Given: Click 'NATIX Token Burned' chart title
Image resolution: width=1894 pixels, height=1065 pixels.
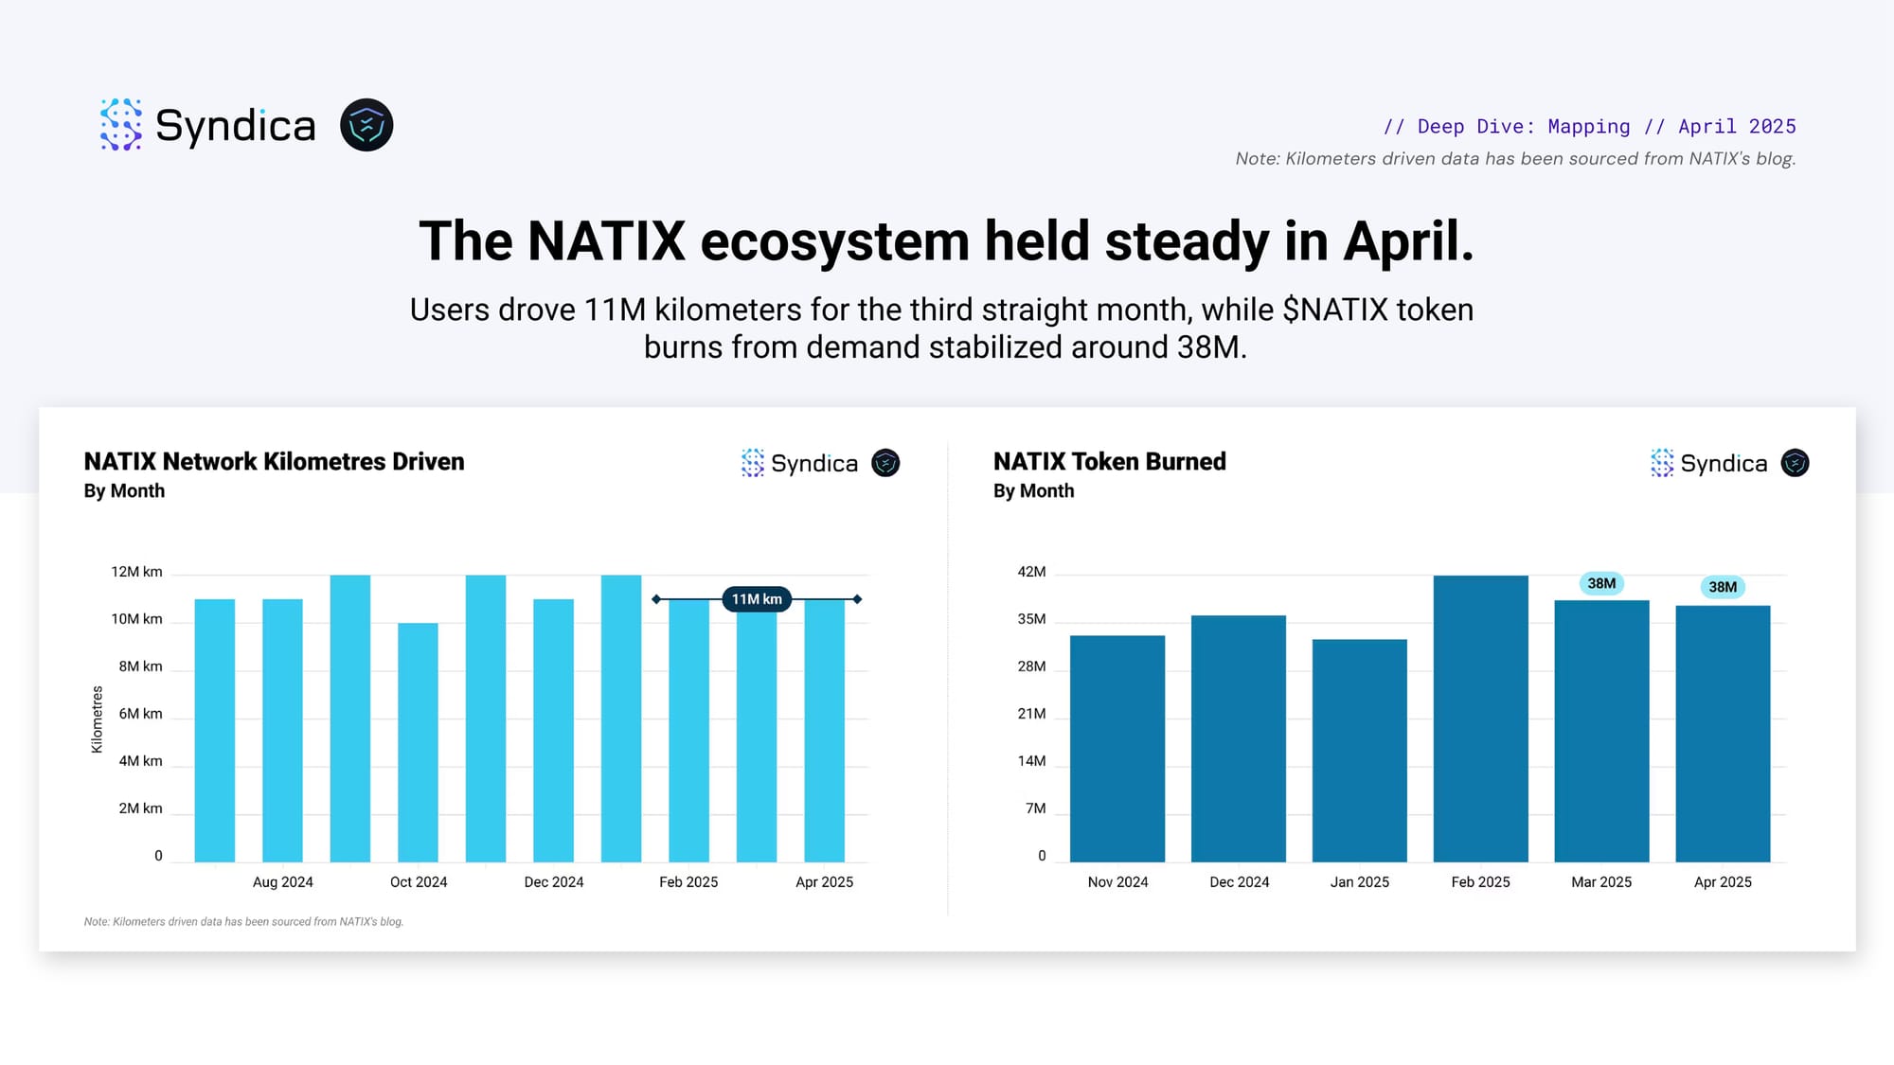Looking at the screenshot, I should tap(1109, 461).
